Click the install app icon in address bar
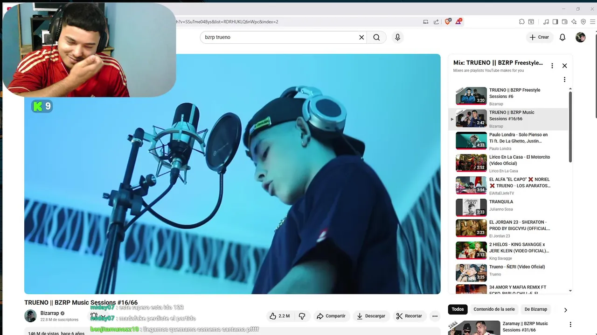The height and width of the screenshot is (335, 597). tap(426, 22)
